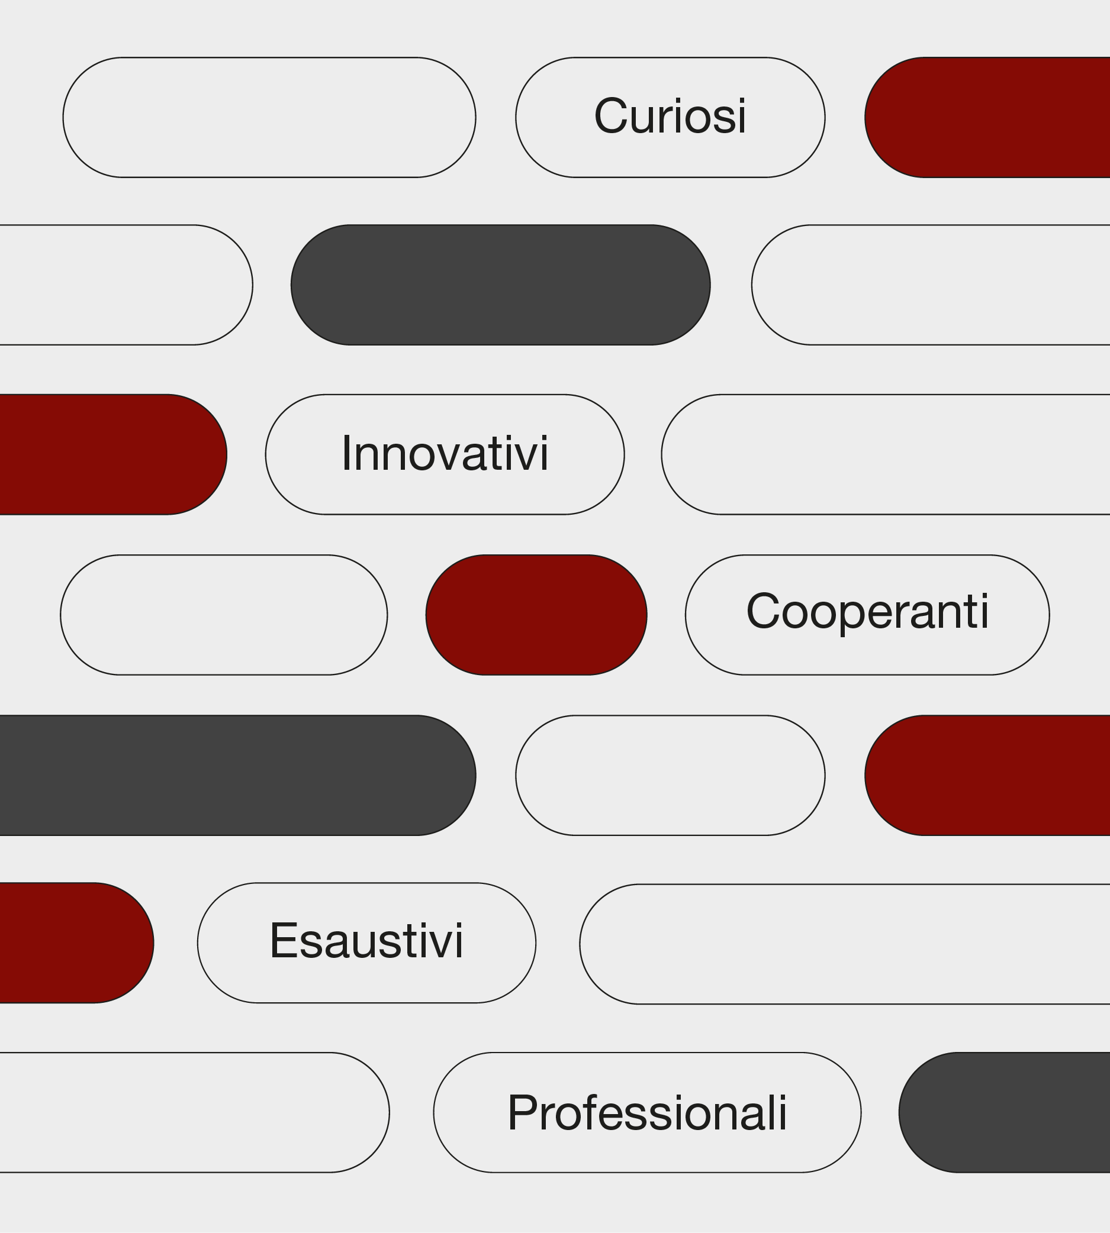Viewport: 1110px width, 1233px height.
Task: Click the dark gray pill above Innovativi
Action: [500, 285]
